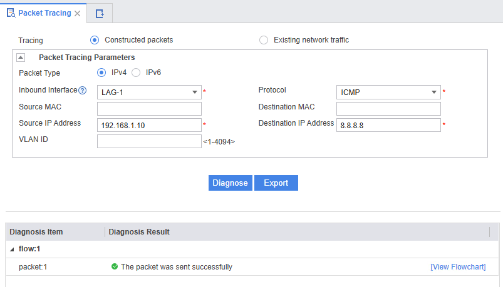The width and height of the screenshot is (503, 287).
Task: Click the Export button
Action: [276, 183]
